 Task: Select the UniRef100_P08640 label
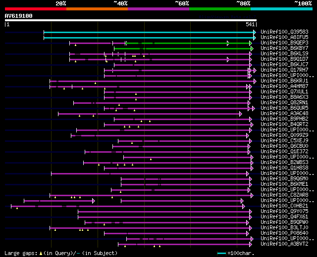(284, 233)
